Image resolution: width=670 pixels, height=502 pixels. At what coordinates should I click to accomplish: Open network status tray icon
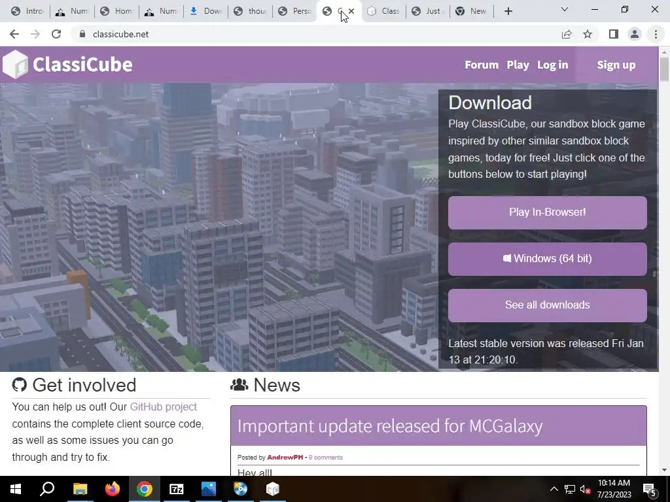coord(570,489)
